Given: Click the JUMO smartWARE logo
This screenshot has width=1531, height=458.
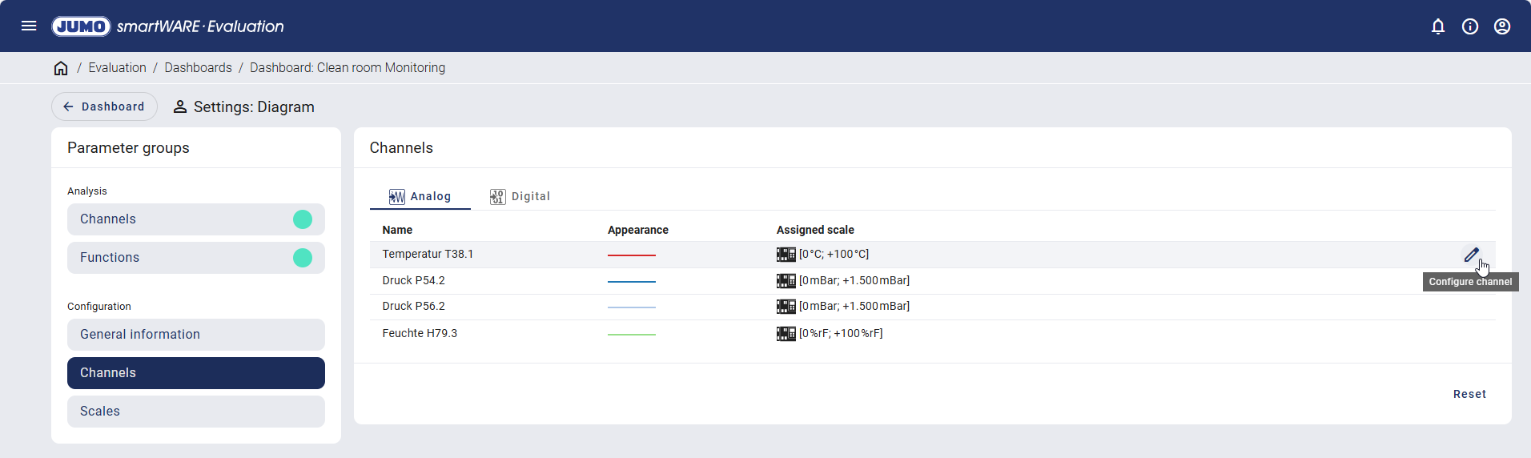Looking at the screenshot, I should click(x=168, y=26).
